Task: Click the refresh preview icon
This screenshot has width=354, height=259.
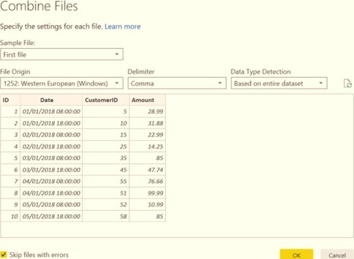Action: [x=347, y=84]
